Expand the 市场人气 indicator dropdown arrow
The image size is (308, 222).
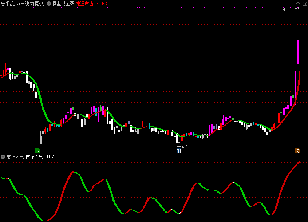point(3,157)
